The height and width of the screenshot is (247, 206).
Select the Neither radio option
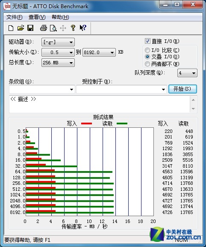(x=147, y=64)
